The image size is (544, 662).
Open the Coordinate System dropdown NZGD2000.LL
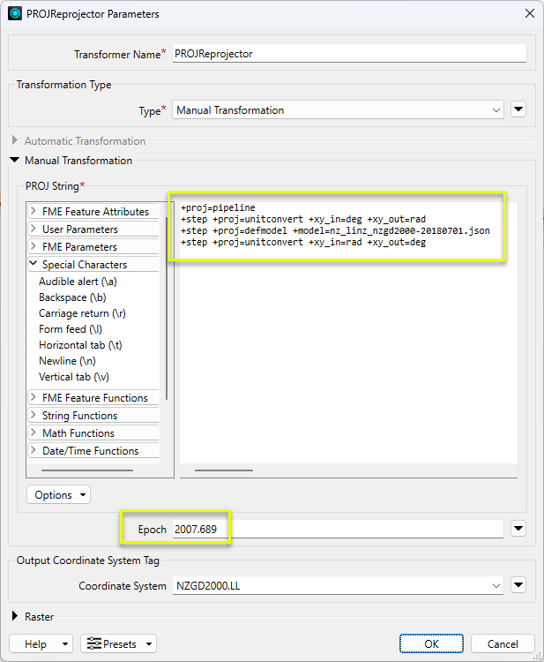338,585
